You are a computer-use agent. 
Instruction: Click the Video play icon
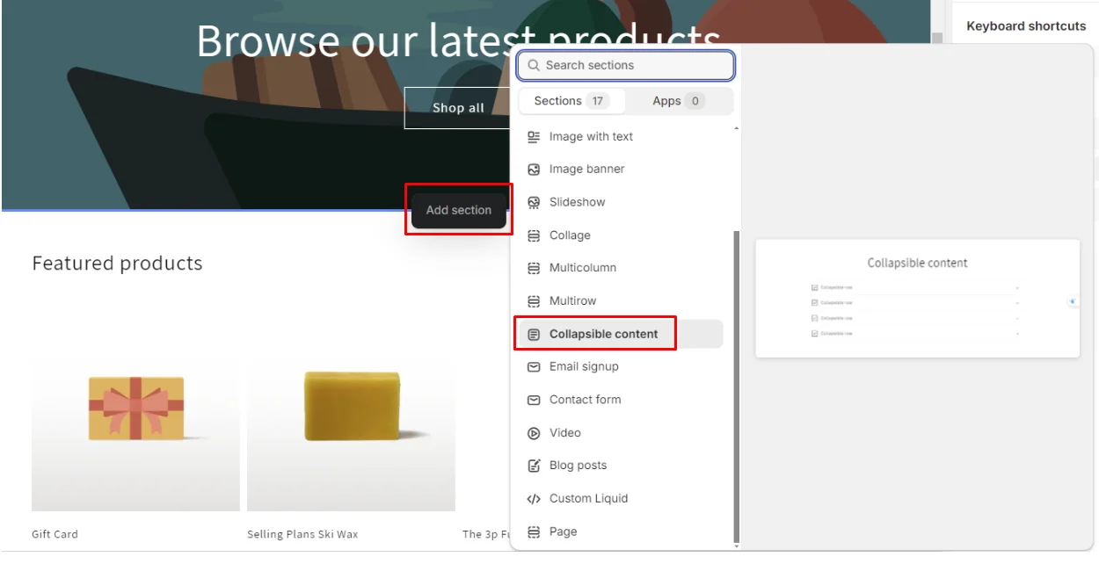[x=534, y=433]
